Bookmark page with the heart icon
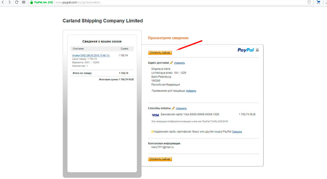Screen dimensions: 327x179 pos(309,2)
